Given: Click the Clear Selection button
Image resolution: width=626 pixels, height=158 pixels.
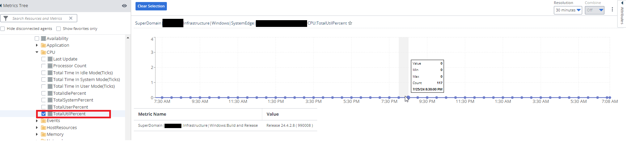Looking at the screenshot, I should tap(151, 6).
